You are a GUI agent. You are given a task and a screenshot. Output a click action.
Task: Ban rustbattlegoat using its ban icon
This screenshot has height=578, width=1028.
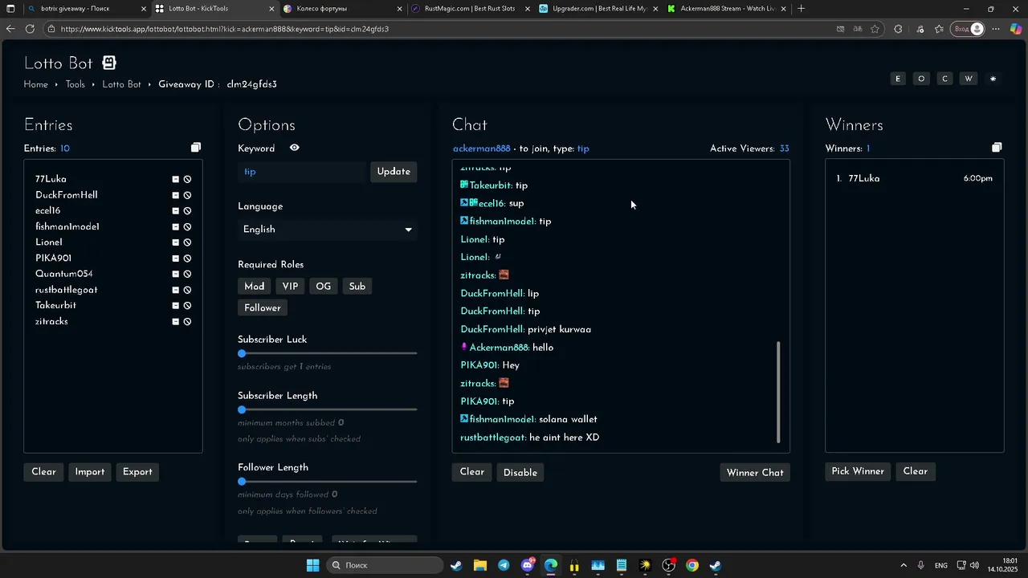(x=187, y=290)
